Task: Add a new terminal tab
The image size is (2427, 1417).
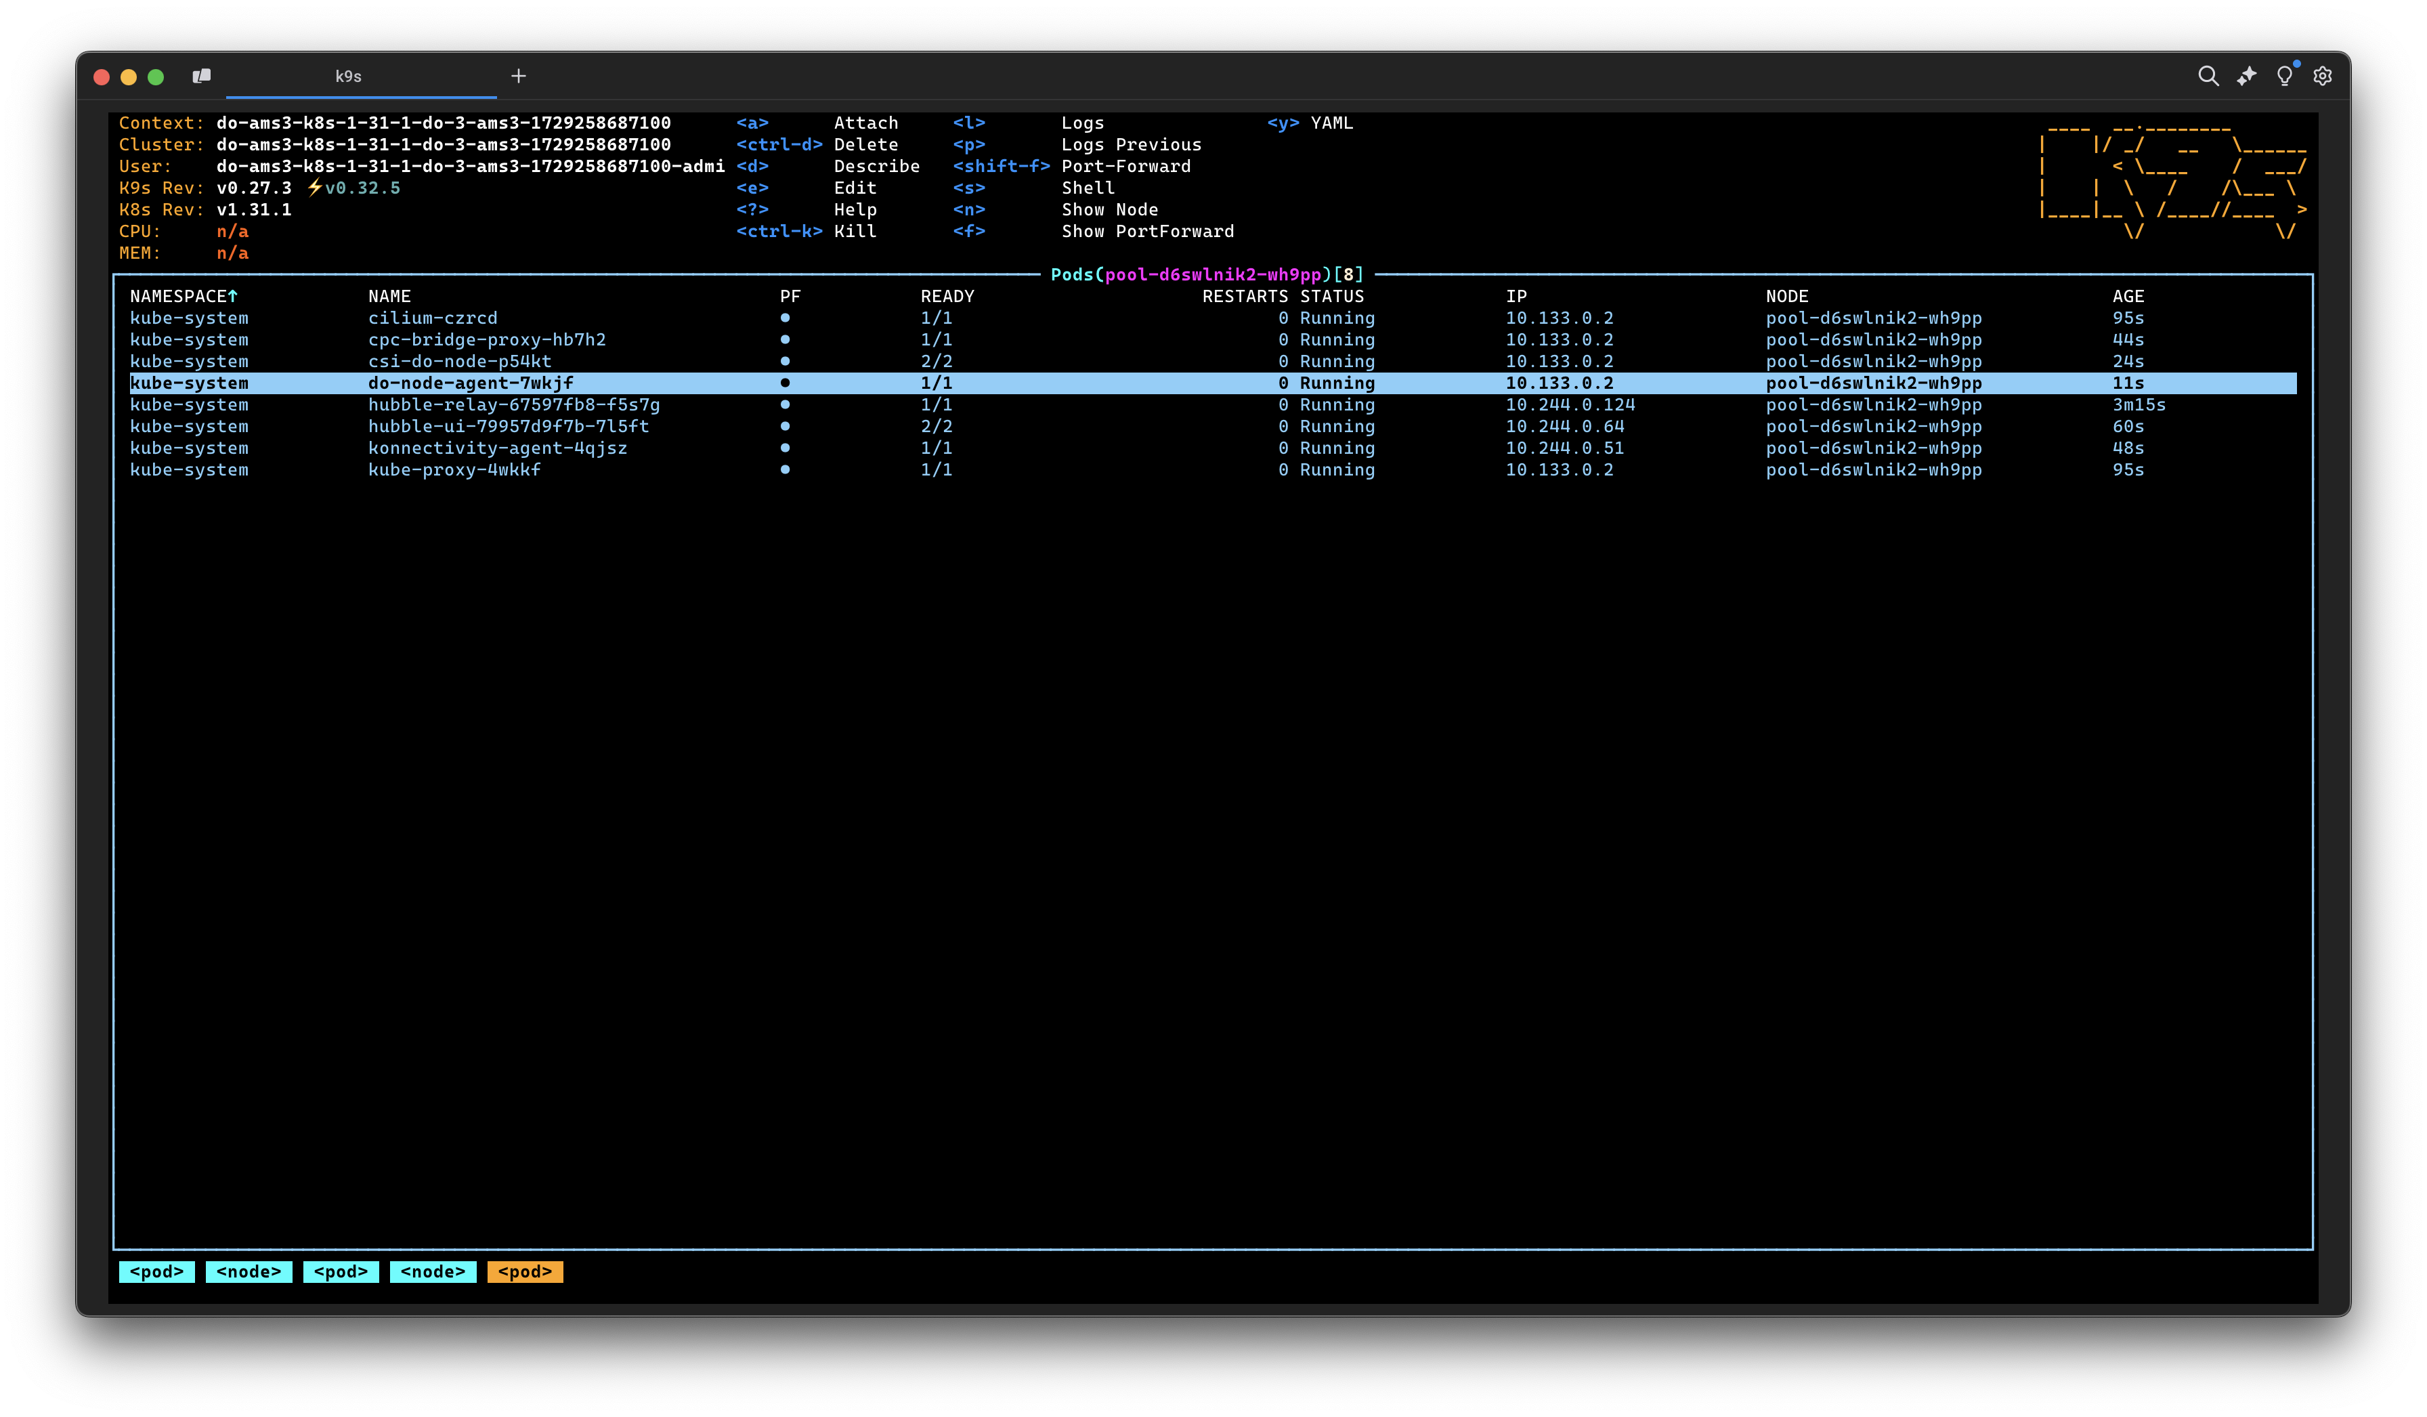Action: (x=518, y=76)
